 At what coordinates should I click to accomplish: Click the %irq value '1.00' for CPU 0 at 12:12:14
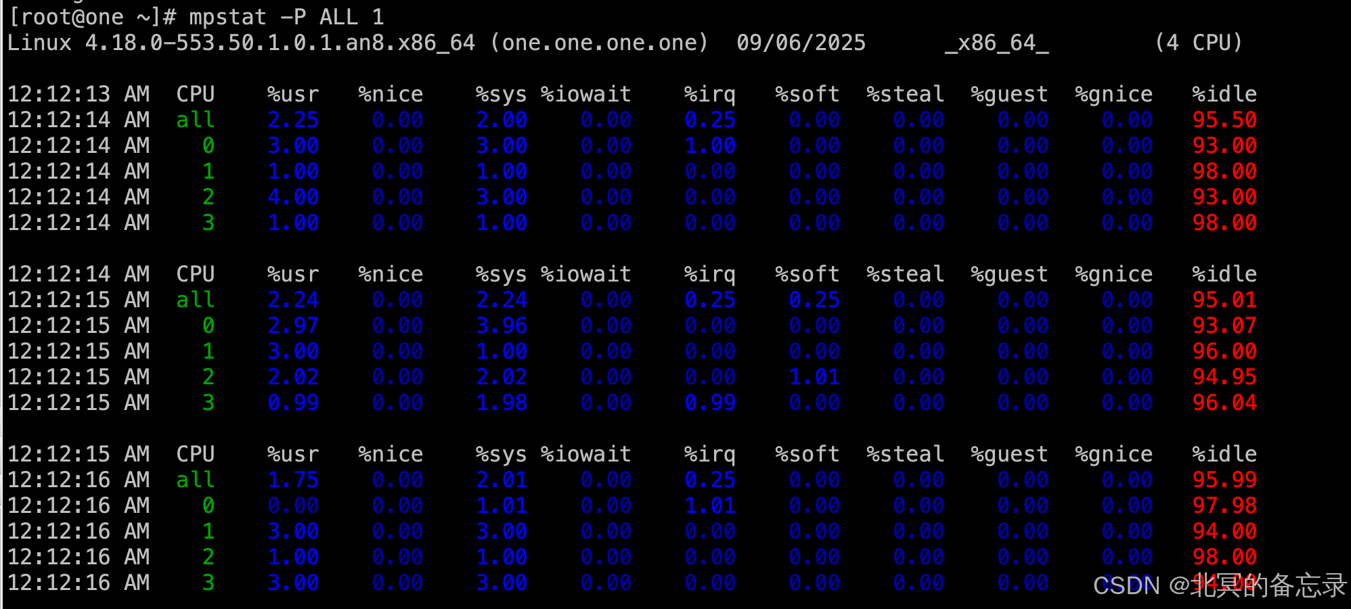coord(710,145)
